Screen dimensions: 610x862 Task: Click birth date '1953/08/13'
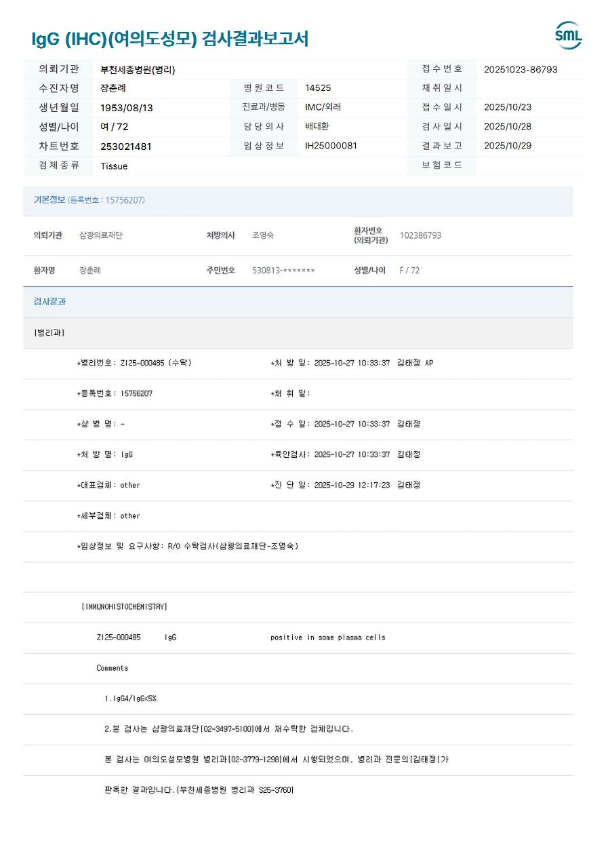tap(127, 108)
